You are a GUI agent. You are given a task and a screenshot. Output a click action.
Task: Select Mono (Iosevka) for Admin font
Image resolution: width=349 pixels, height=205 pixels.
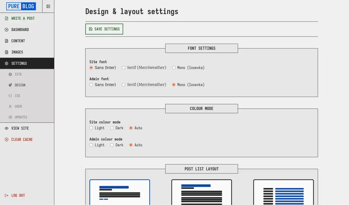click(174, 85)
